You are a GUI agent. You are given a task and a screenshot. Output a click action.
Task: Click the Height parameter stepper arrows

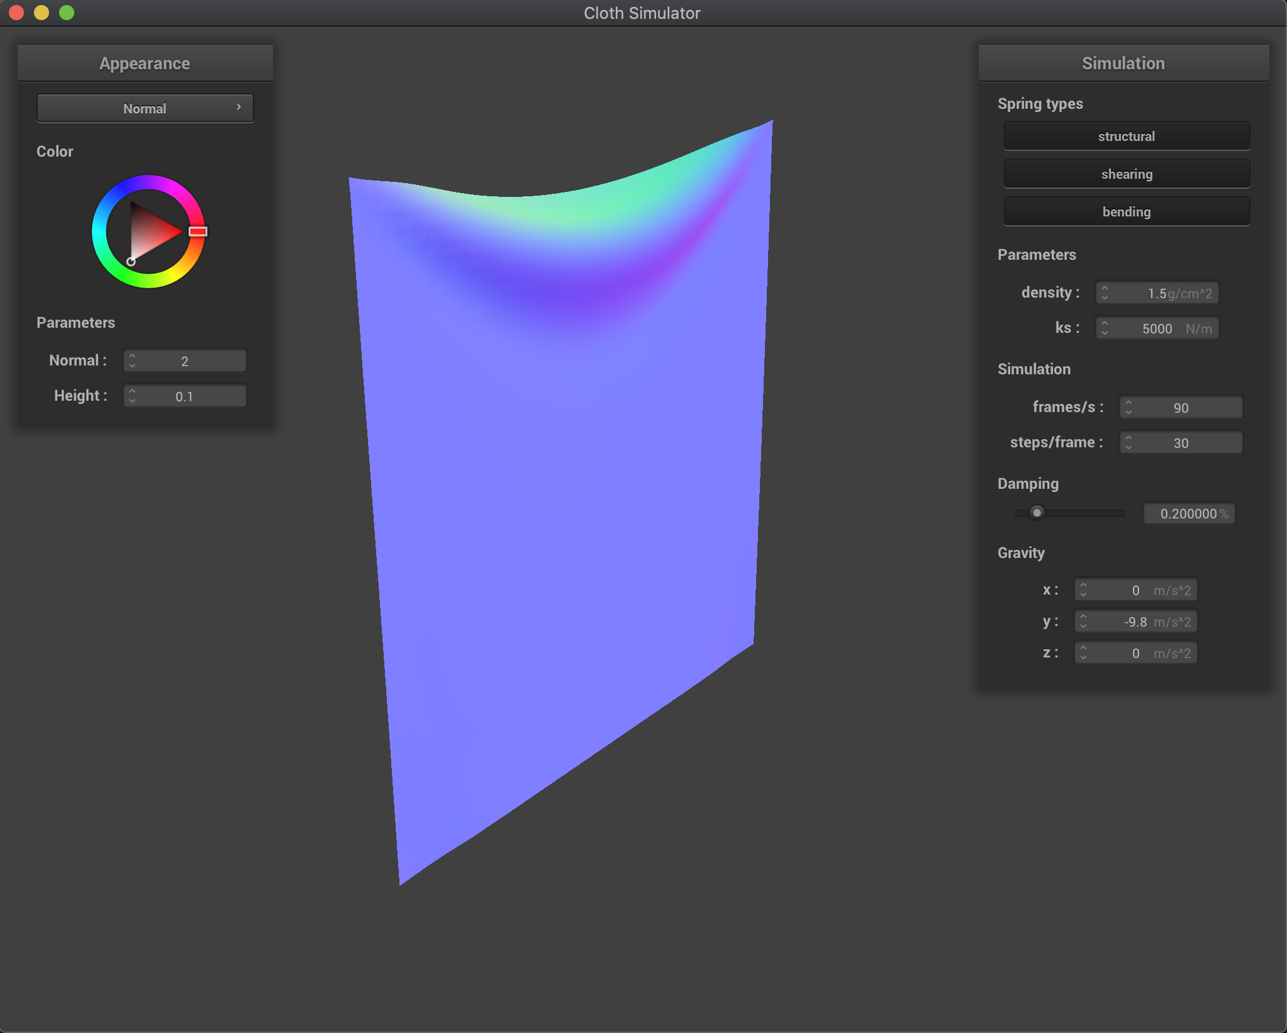pyautogui.click(x=132, y=396)
